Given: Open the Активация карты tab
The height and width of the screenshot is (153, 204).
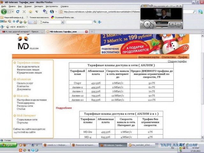Looking at the screenshot, I should tap(149, 57).
